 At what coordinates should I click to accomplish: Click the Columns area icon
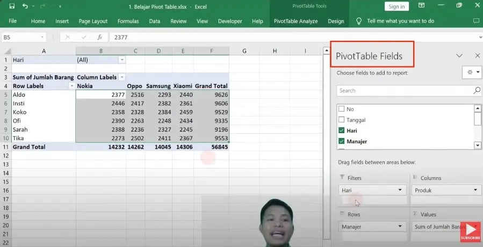pos(415,177)
